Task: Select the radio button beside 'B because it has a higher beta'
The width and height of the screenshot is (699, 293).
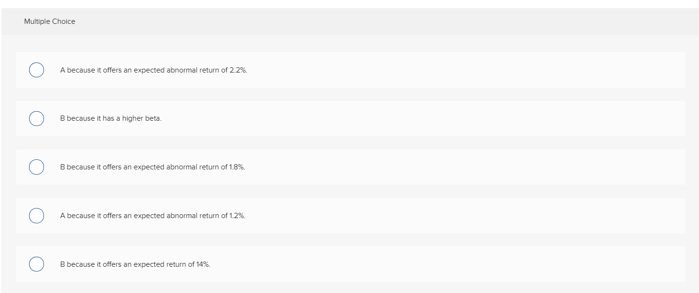Action: (x=36, y=118)
